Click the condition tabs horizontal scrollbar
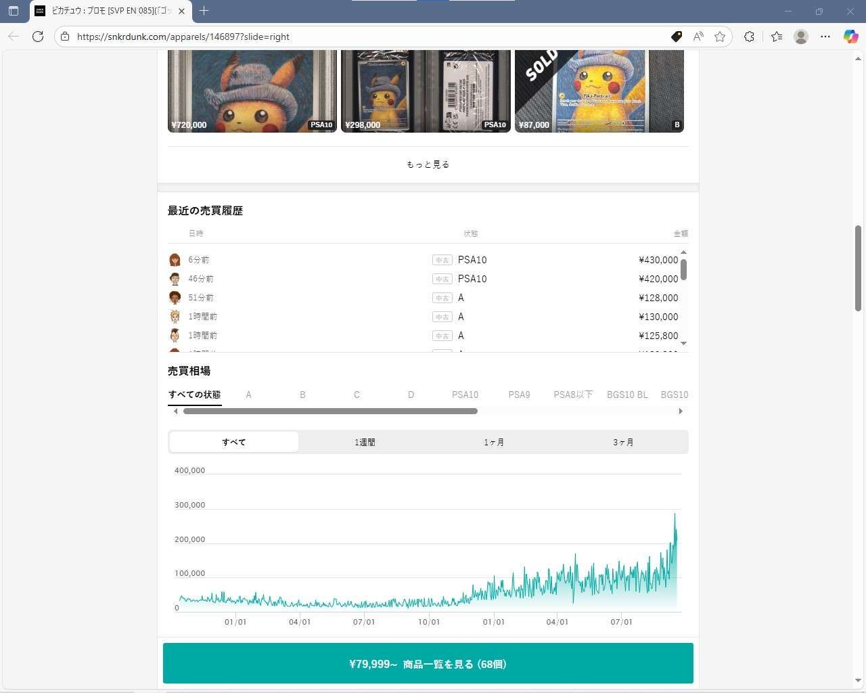 point(330,411)
